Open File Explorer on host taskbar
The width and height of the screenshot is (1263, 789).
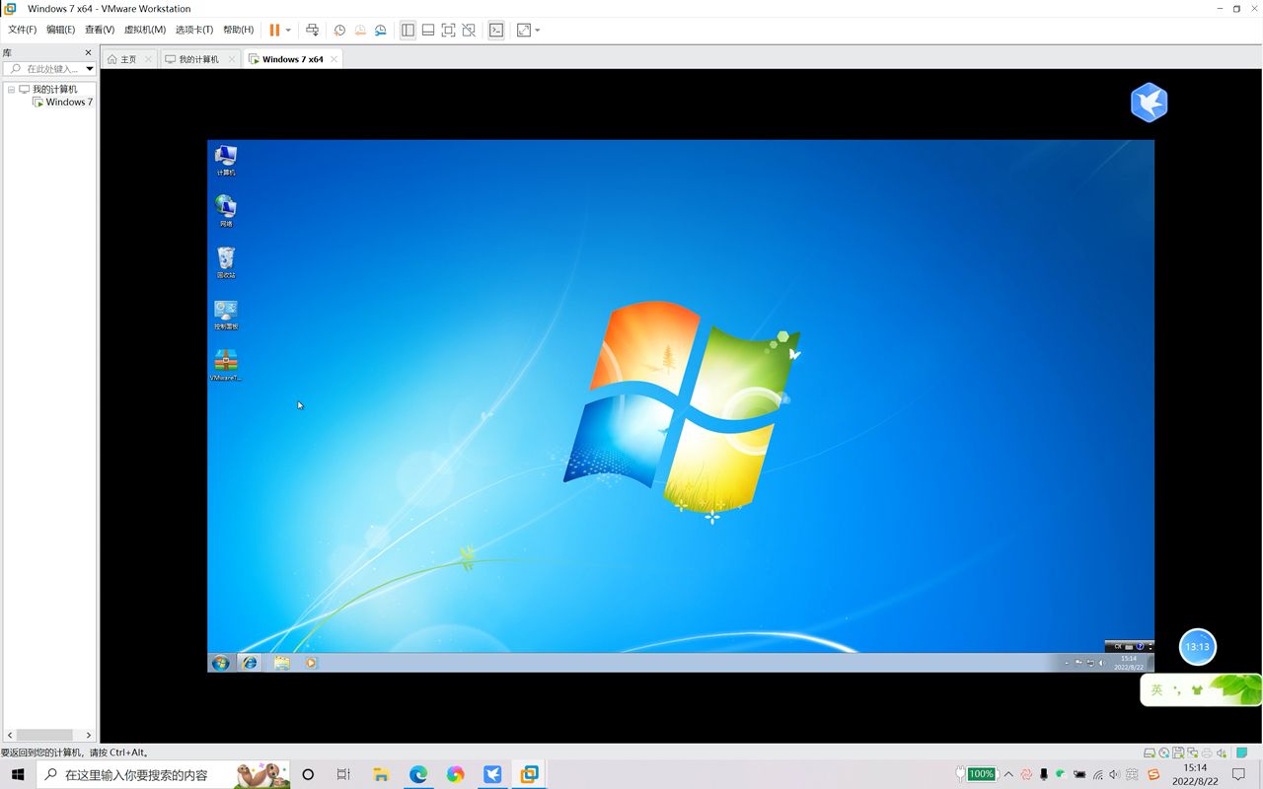point(381,775)
